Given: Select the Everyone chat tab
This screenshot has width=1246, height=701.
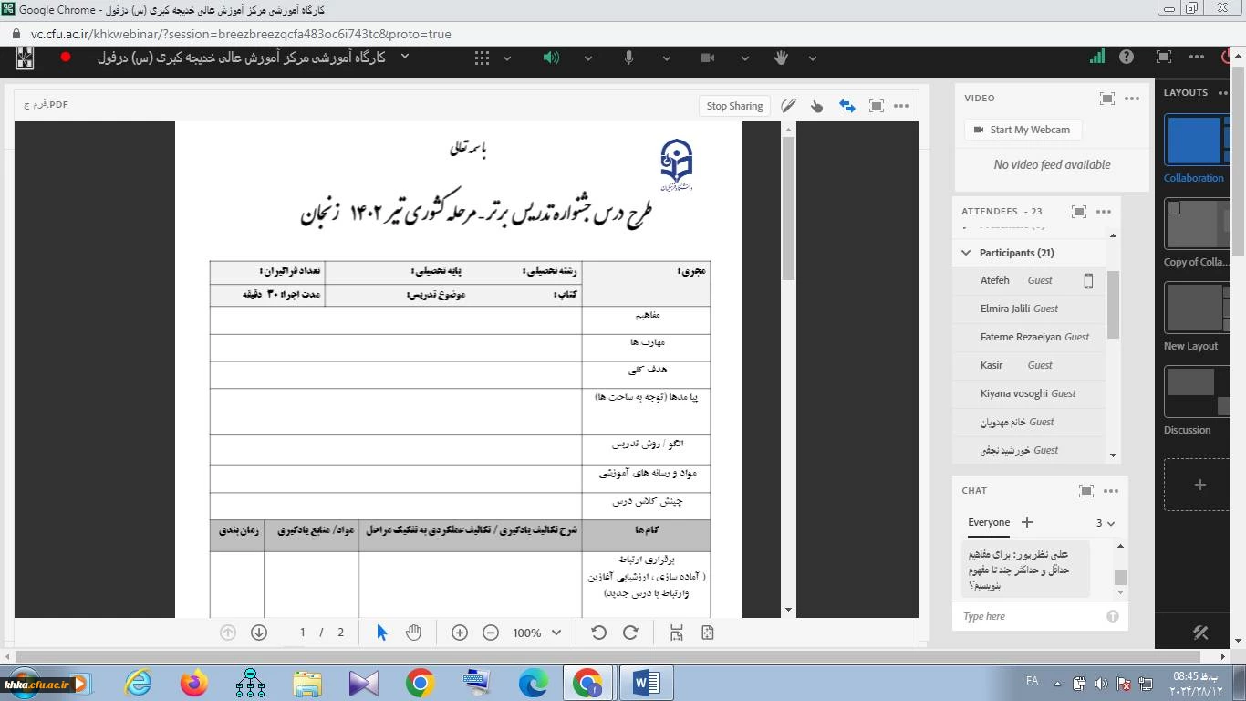Looking at the screenshot, I should pyautogui.click(x=989, y=523).
